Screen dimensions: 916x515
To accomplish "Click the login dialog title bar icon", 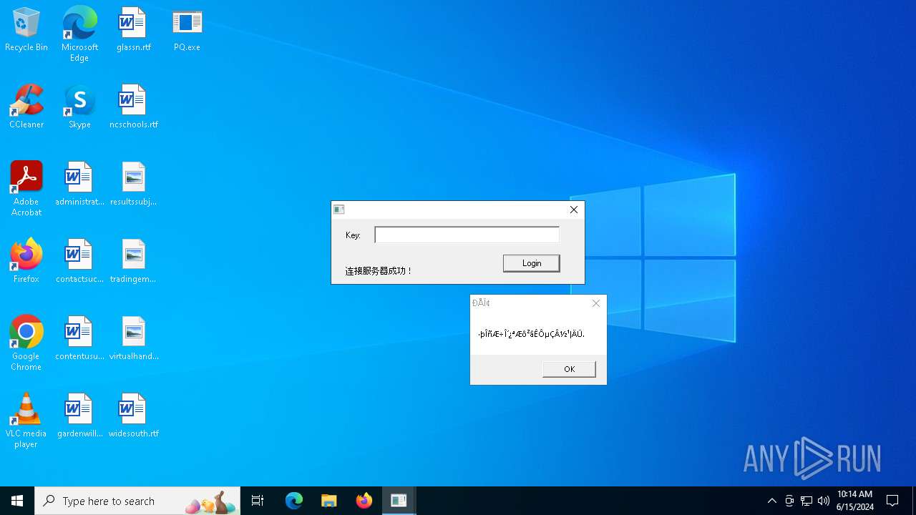I will tap(339, 210).
